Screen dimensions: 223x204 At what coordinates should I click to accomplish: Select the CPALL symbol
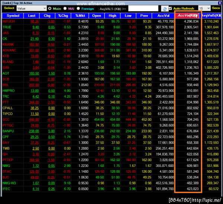coord(7,108)
